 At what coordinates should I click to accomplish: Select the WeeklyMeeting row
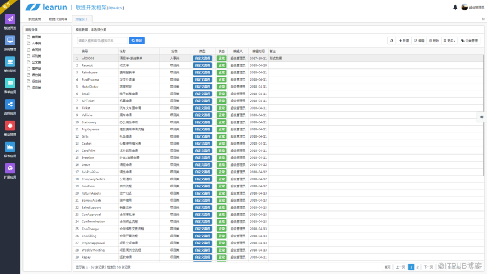[278, 250]
